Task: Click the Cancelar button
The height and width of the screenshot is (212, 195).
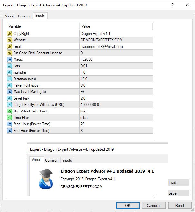Action: tap(154, 206)
